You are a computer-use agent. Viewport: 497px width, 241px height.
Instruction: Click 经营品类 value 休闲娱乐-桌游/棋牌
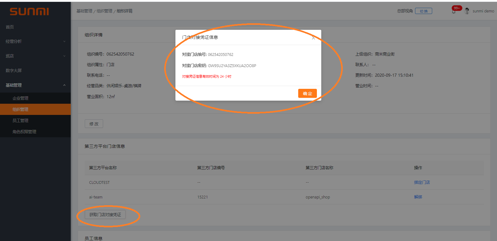(x=124, y=86)
